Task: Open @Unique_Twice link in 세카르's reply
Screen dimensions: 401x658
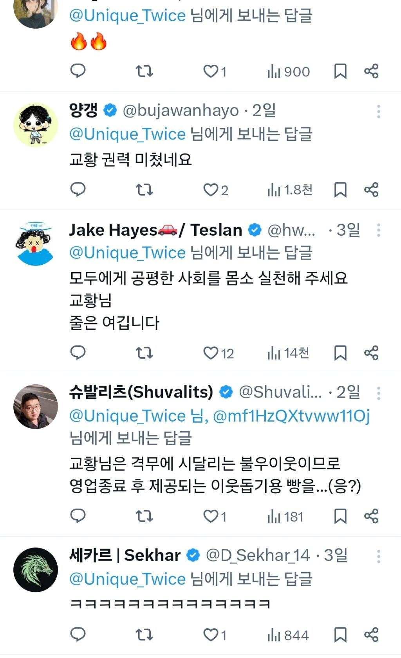Action: coord(127,579)
